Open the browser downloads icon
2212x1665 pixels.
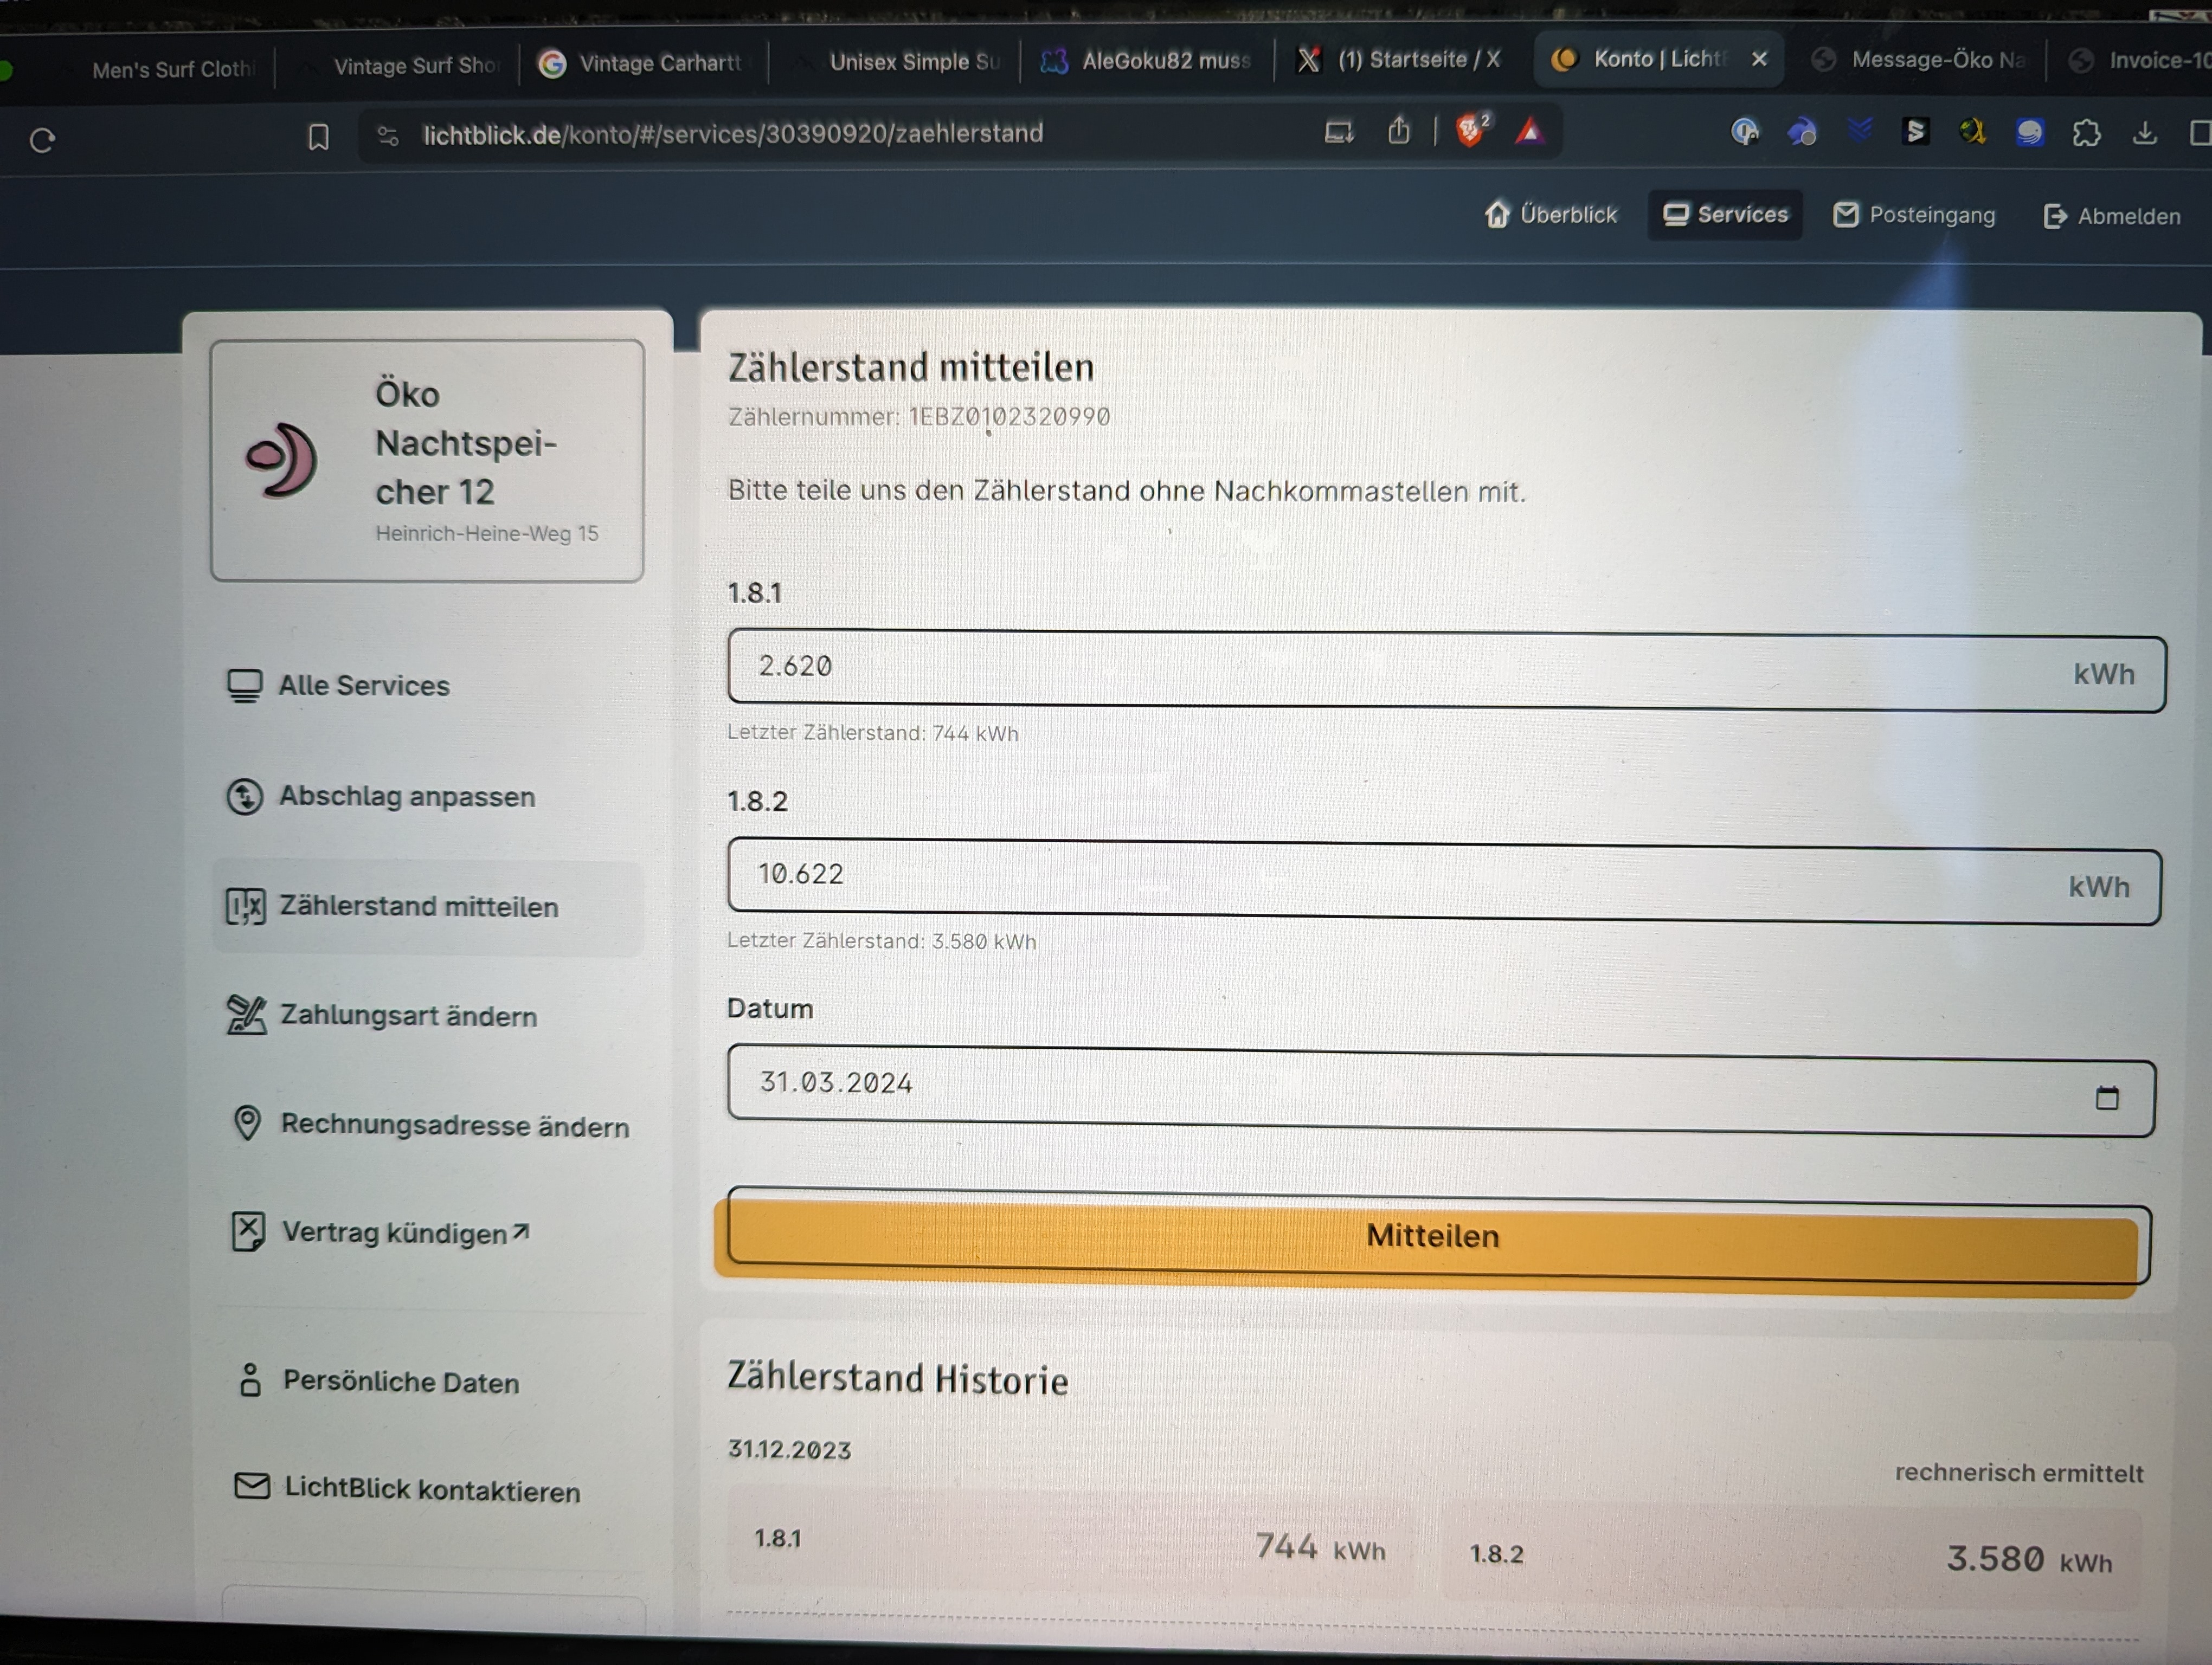click(2144, 133)
